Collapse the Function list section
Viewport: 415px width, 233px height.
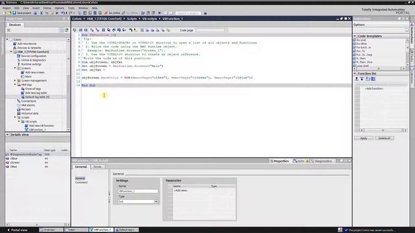click(355, 73)
